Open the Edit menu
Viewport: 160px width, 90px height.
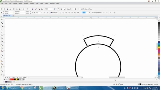(5, 3)
